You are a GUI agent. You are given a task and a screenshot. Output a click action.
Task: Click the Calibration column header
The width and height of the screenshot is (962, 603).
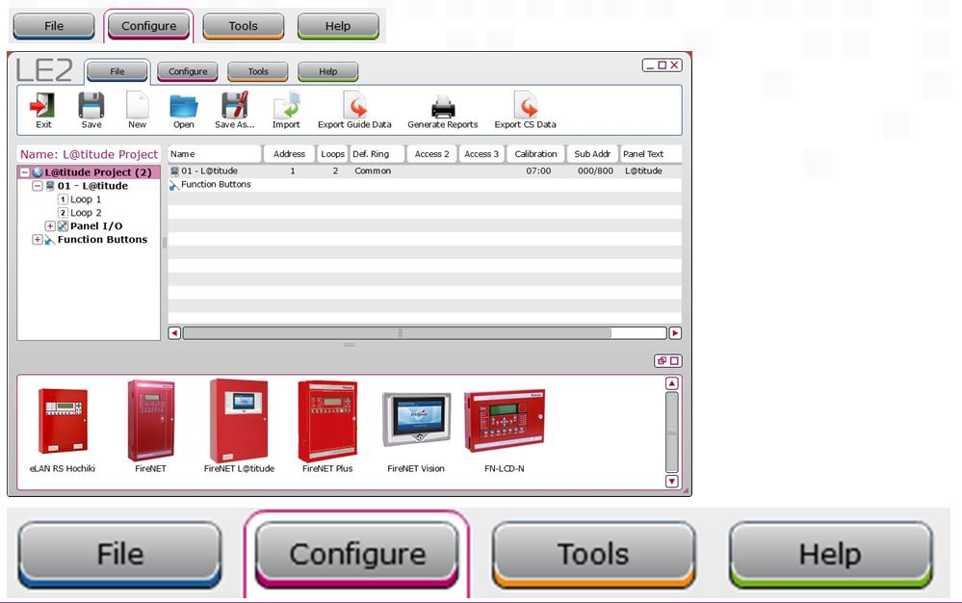(535, 154)
